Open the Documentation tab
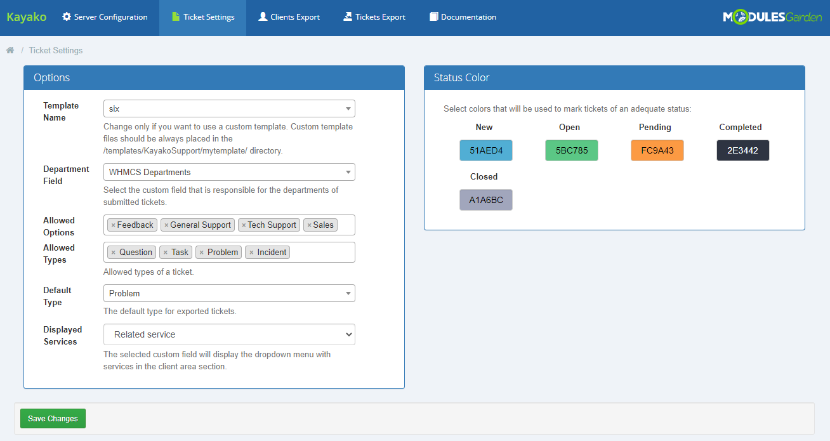Viewport: 830px width, 441px height. [463, 18]
